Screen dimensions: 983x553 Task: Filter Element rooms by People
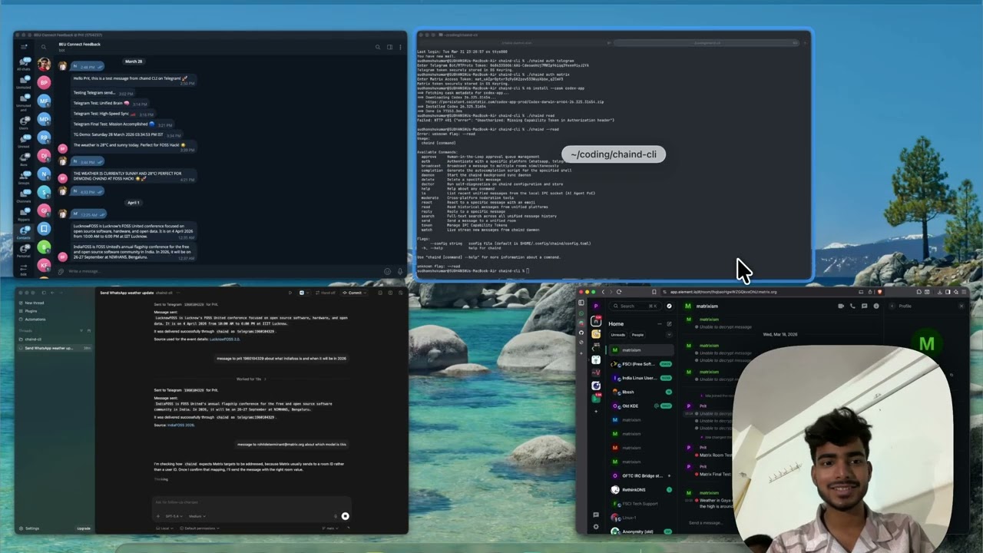point(637,335)
